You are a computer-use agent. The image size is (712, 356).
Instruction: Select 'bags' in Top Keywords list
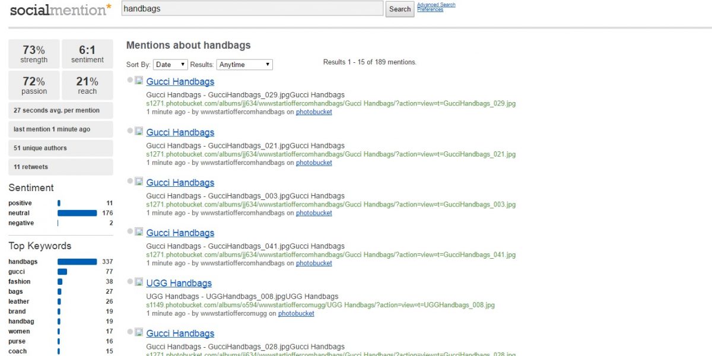(16, 292)
